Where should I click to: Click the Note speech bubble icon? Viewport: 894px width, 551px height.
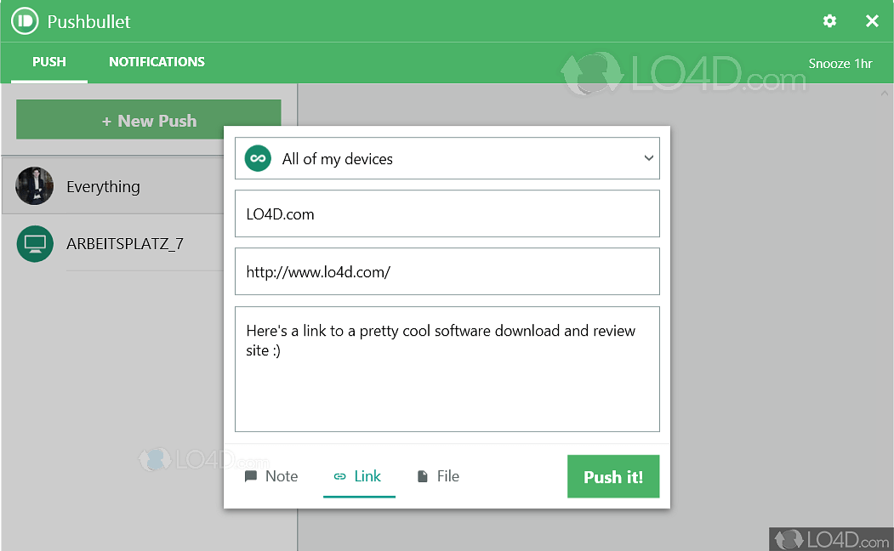250,476
